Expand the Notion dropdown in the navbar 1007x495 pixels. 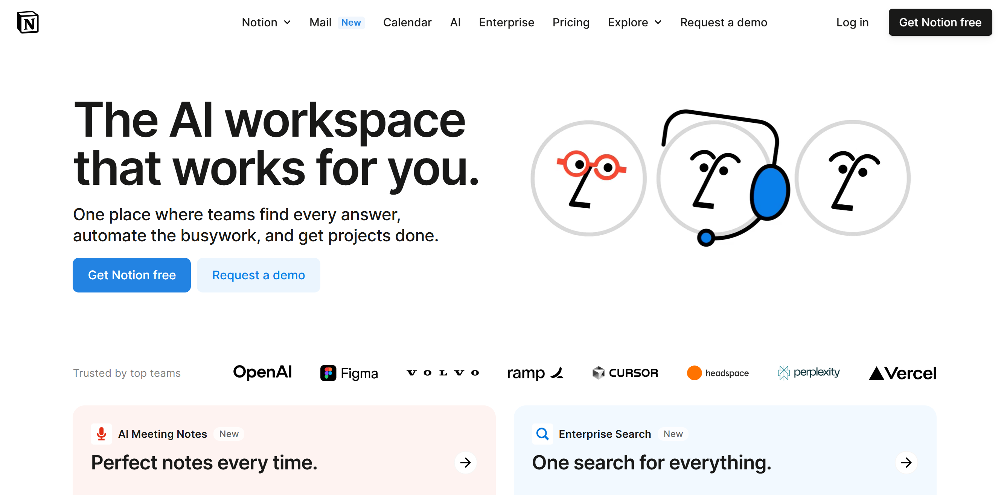click(266, 22)
